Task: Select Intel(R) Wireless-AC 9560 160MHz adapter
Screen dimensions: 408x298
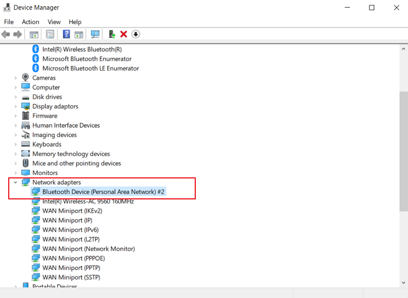Action: pos(88,201)
